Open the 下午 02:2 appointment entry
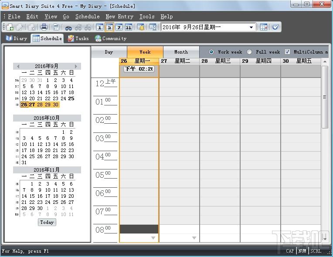333x257 pixels. [x=139, y=69]
